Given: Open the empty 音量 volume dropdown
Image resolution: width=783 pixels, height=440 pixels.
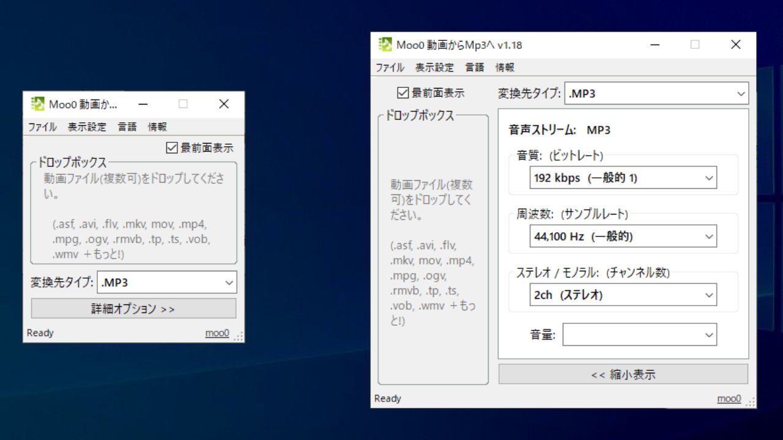Looking at the screenshot, I should tap(640, 334).
